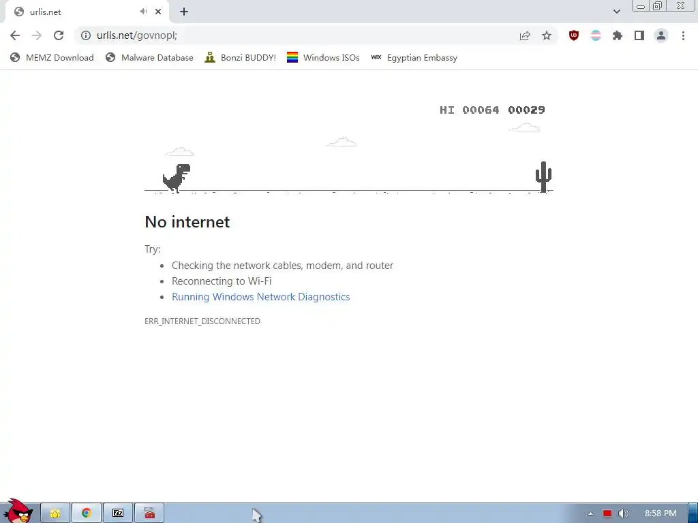Restore down the Chrome window
This screenshot has height=523, width=698.
coord(657,5)
